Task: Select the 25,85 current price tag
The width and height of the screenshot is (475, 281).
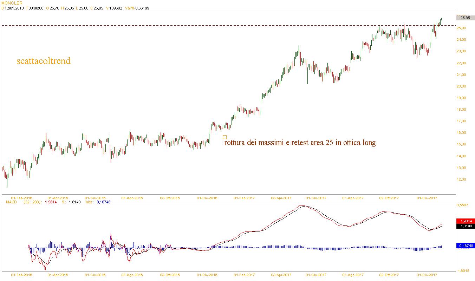Action: (x=465, y=18)
